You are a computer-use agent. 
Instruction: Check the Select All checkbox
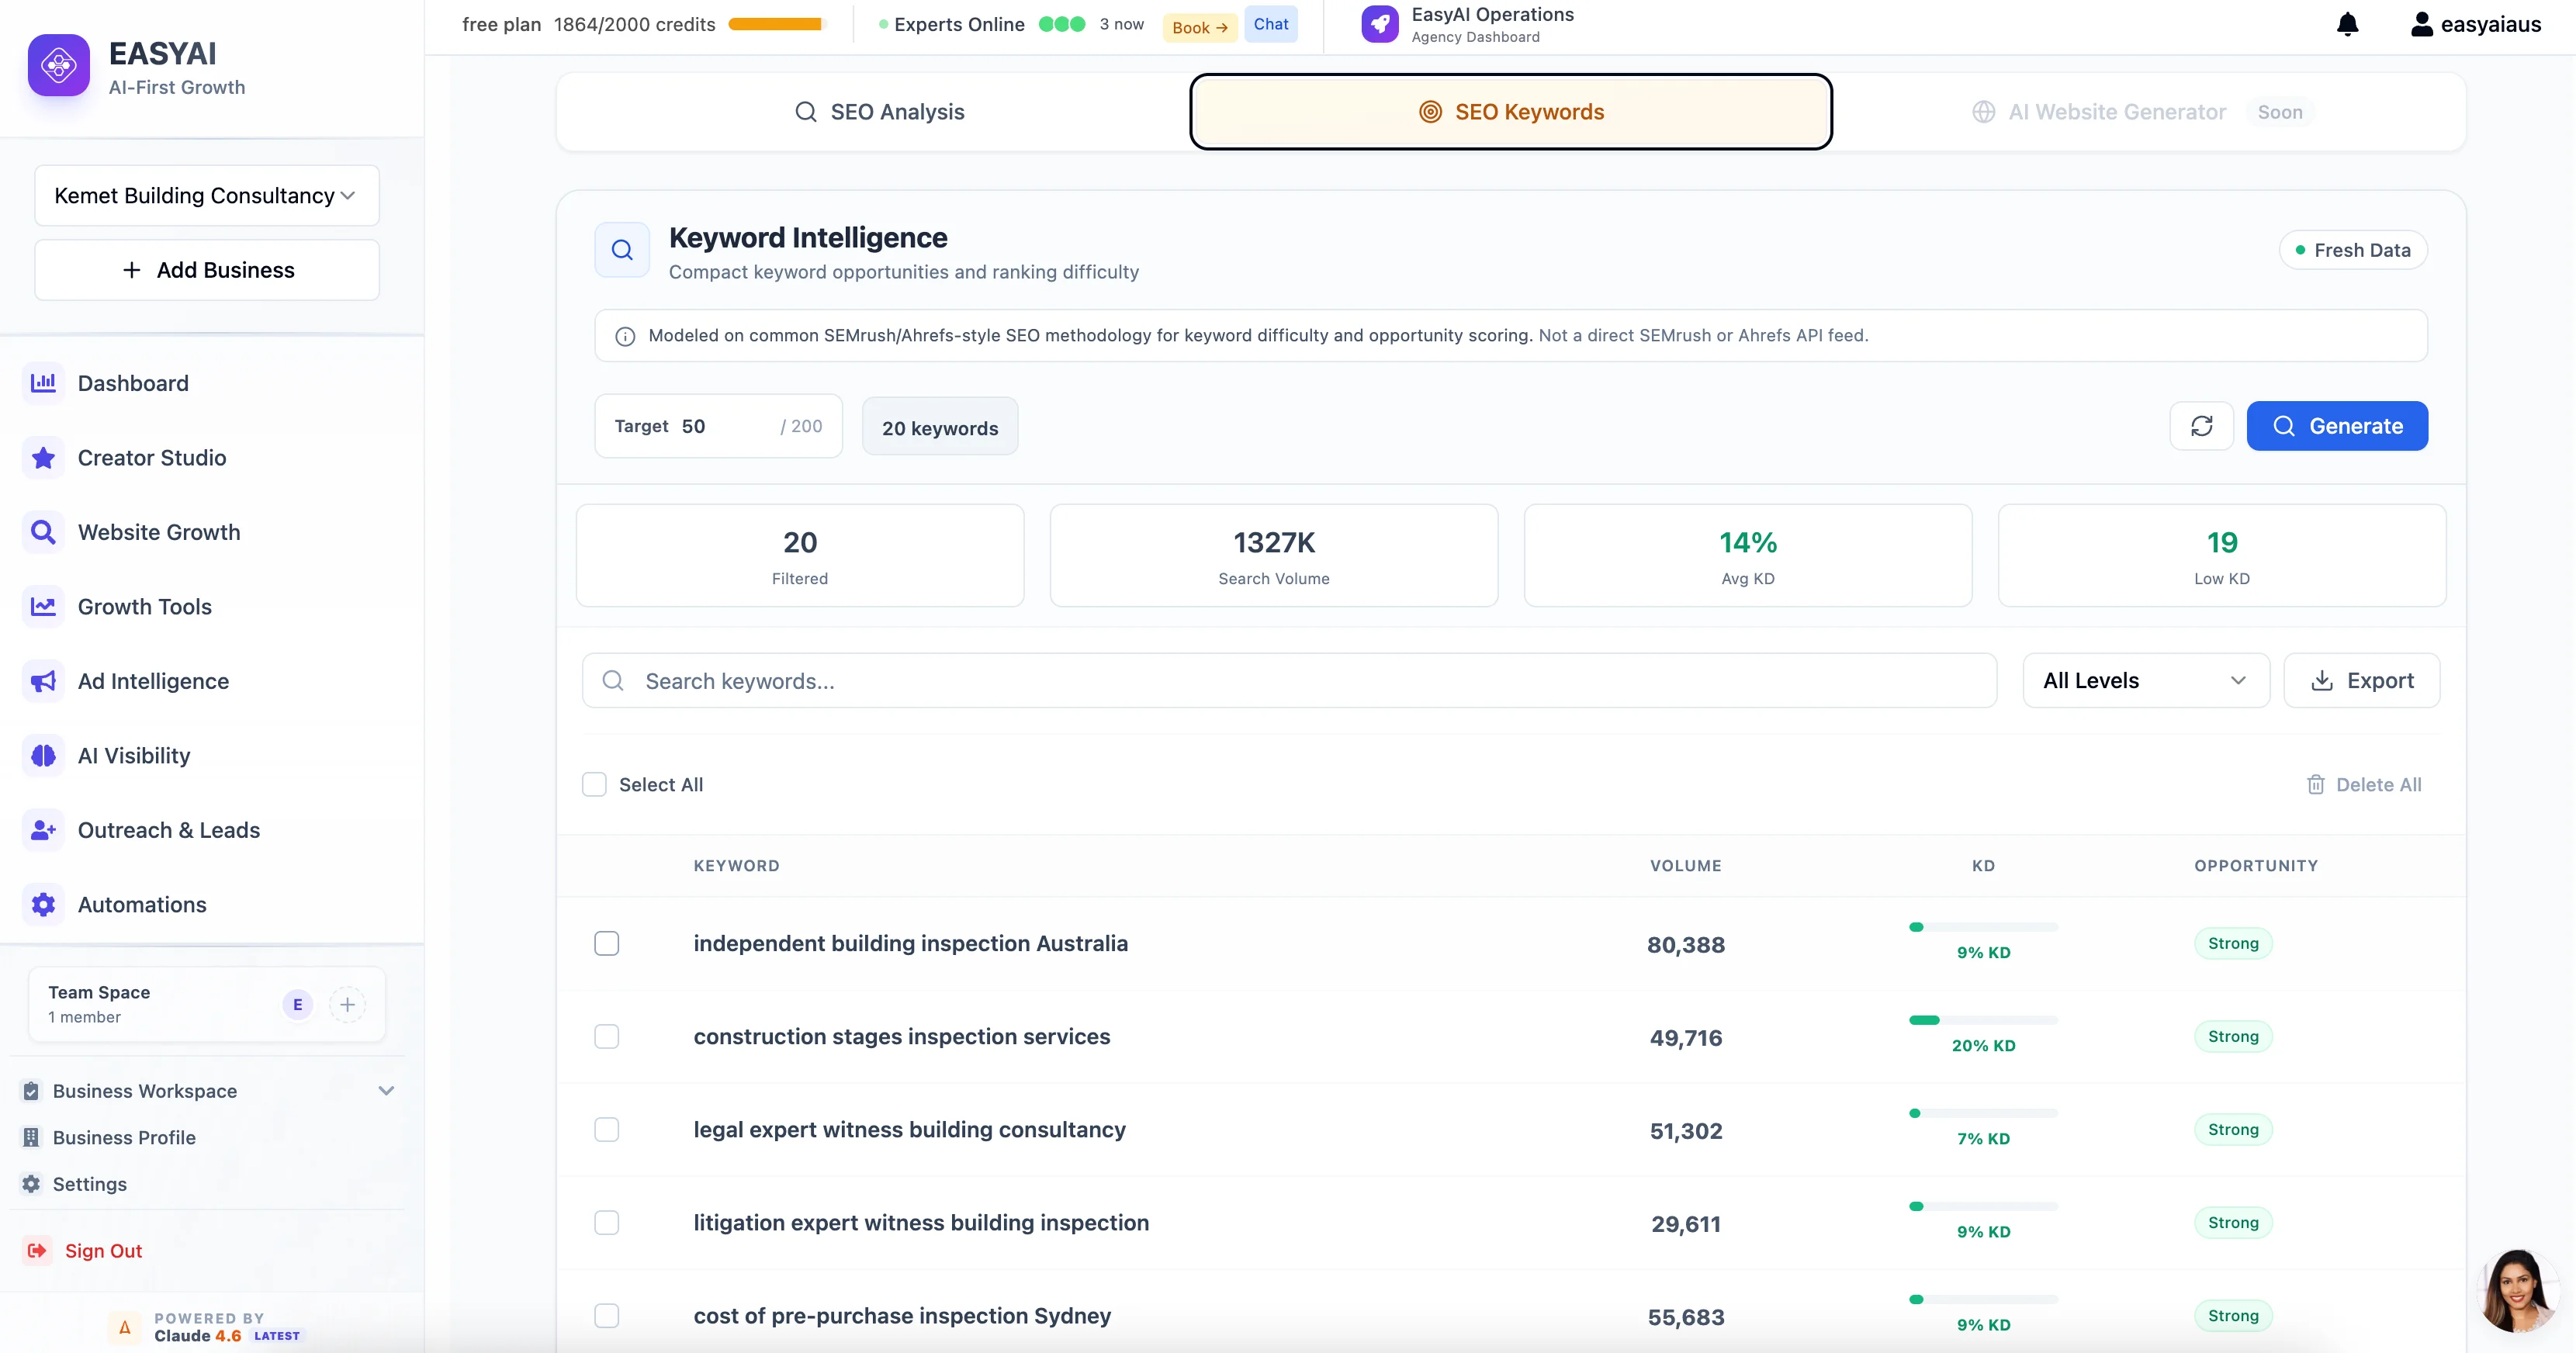pyautogui.click(x=595, y=784)
